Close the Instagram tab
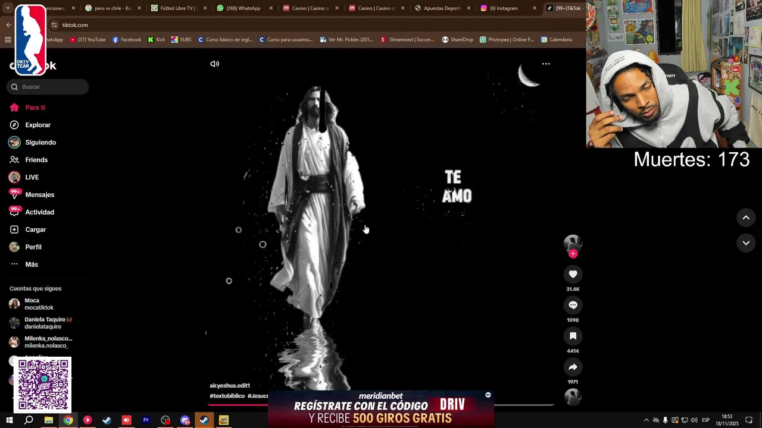The width and height of the screenshot is (762, 428). coord(534,8)
